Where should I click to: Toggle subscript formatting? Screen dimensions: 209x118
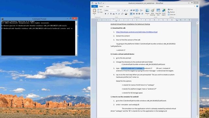click(116, 14)
